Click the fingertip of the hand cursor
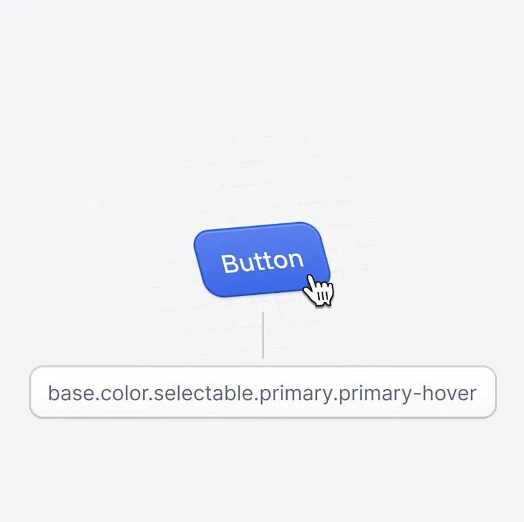The image size is (524, 522). click(x=310, y=278)
